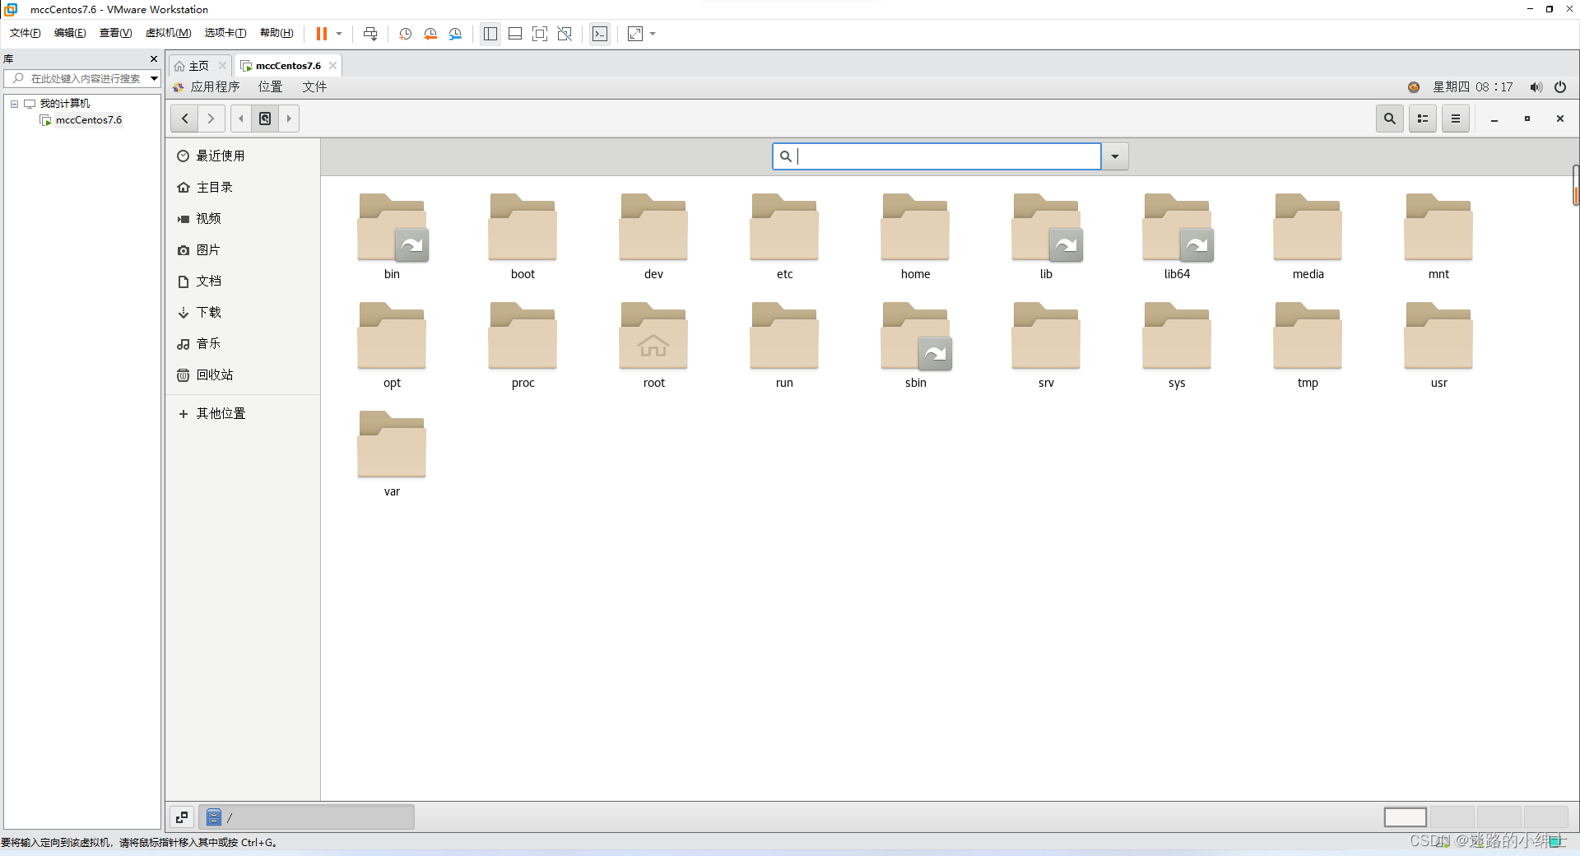Open 视频 in the sidebar
The width and height of the screenshot is (1580, 856).
243,218
